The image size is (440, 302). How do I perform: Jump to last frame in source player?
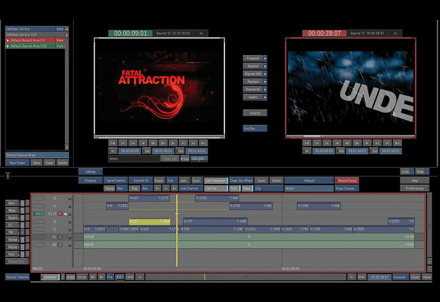204,143
